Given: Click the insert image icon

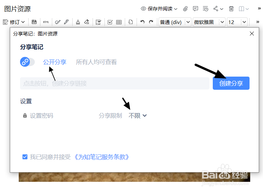Looking at the screenshot, I should point(98,22).
